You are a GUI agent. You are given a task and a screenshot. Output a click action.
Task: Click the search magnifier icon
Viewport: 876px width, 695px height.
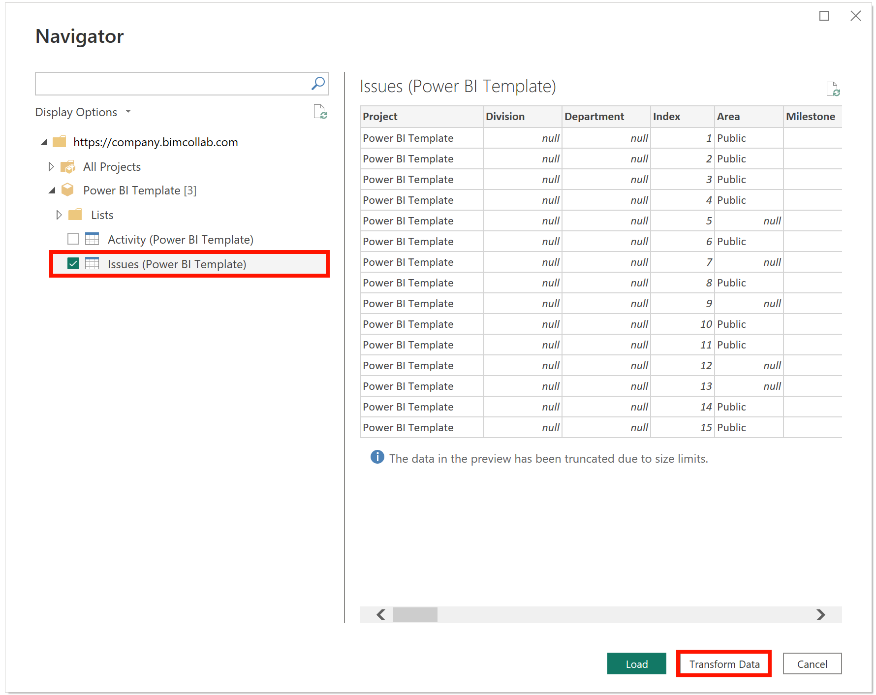318,83
